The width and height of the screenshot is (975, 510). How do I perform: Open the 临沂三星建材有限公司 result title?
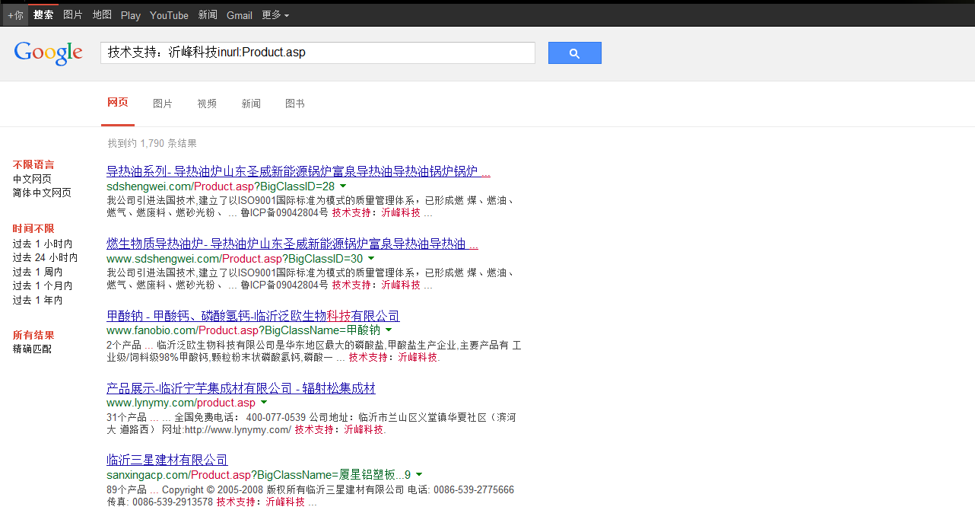click(x=167, y=460)
